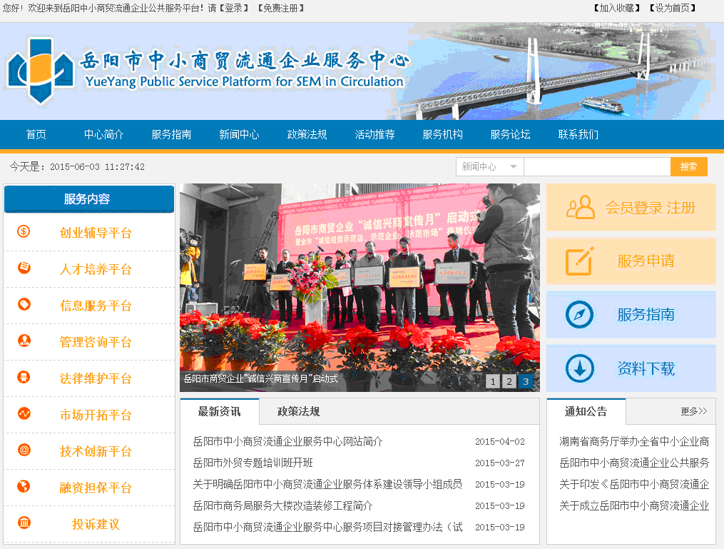Click the dollar icon beside 创业辅导平台
The width and height of the screenshot is (724, 549).
(x=24, y=231)
